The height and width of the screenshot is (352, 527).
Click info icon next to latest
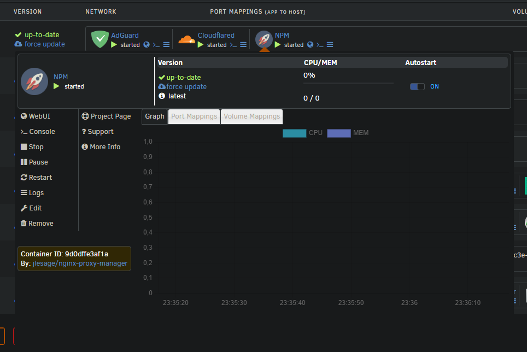tap(162, 96)
